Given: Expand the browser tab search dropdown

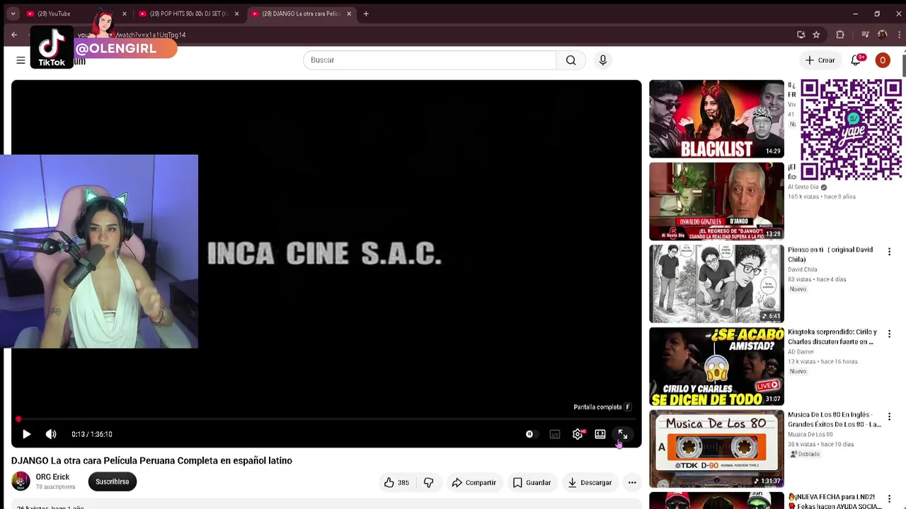Looking at the screenshot, I should coord(13,13).
